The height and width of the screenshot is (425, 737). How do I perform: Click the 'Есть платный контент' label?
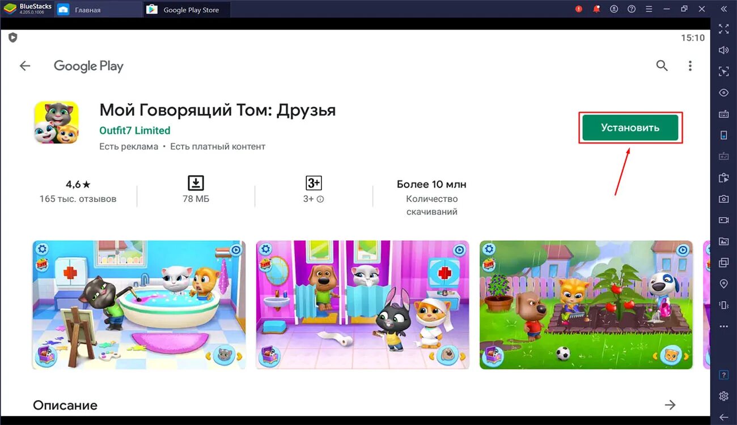pyautogui.click(x=218, y=146)
